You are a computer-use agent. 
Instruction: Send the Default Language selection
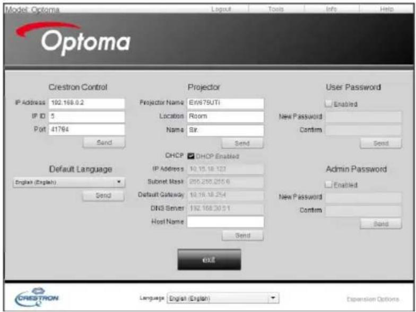(103, 195)
